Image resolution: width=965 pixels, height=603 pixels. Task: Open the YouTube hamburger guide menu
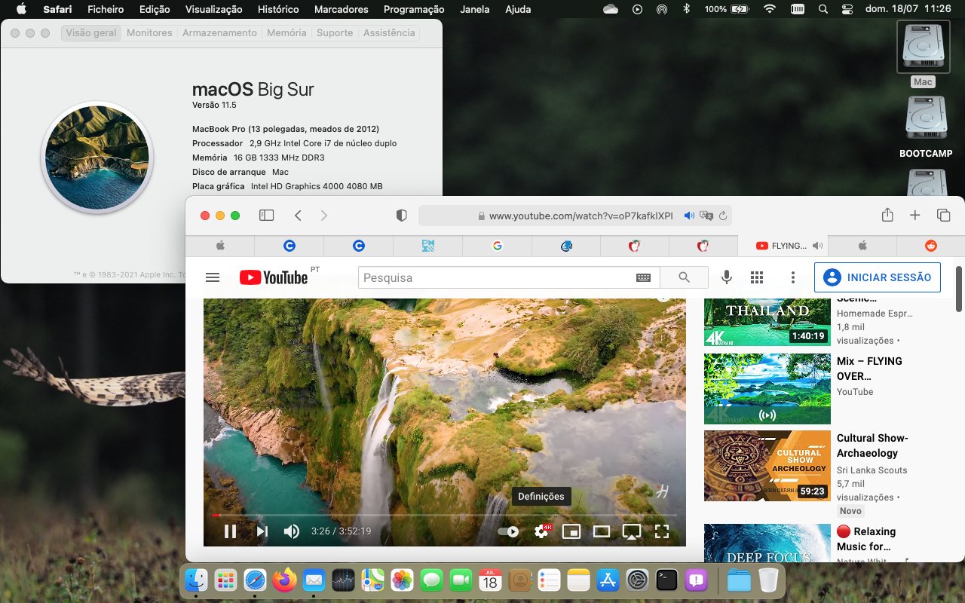click(x=213, y=277)
